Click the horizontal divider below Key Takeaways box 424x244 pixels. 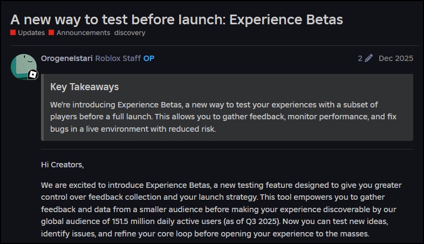tap(227, 149)
